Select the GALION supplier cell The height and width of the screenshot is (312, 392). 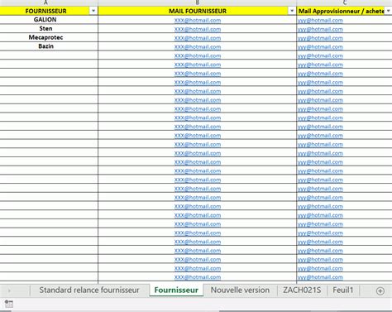(x=49, y=20)
